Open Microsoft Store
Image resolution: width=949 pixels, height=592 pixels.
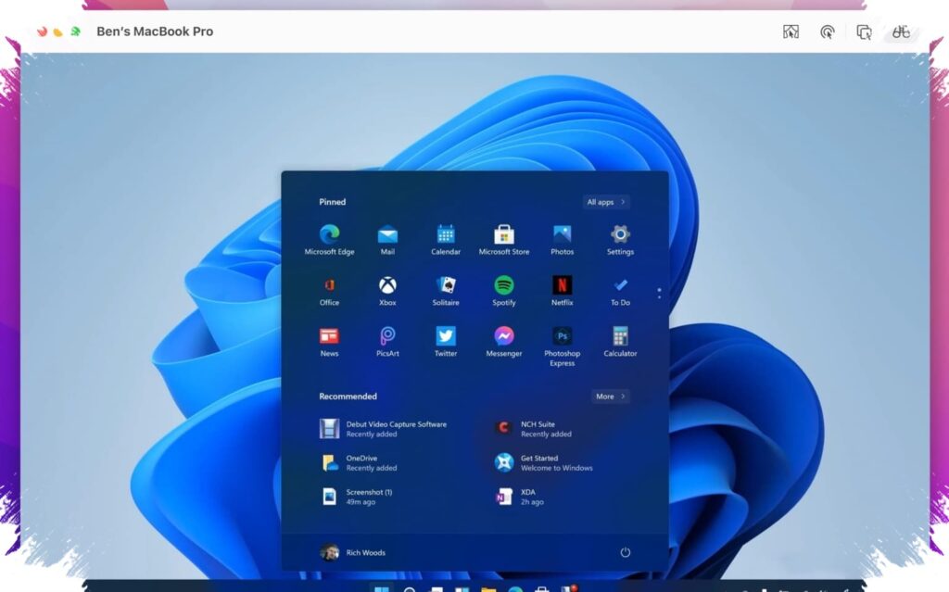(503, 240)
